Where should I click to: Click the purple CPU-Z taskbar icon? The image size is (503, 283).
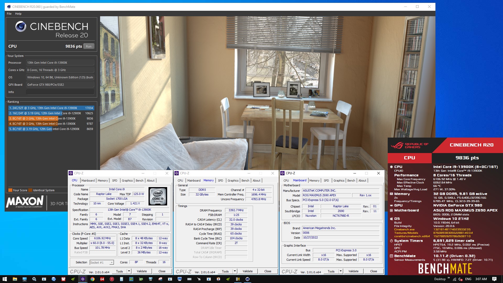pyautogui.click(x=83, y=279)
